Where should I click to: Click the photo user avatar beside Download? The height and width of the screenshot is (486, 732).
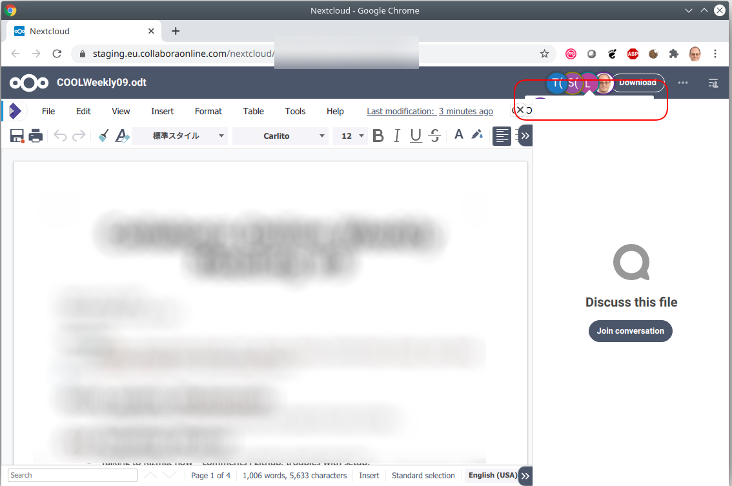click(604, 83)
